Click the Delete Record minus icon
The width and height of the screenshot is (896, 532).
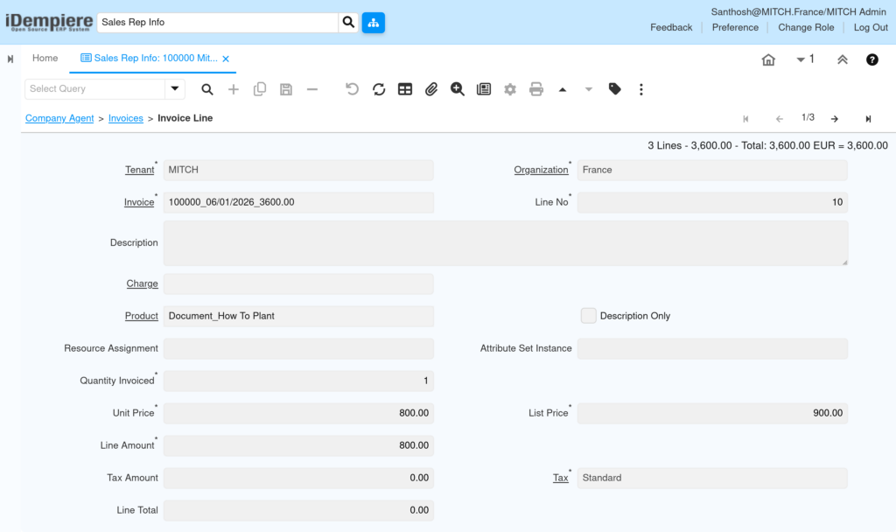(x=312, y=89)
